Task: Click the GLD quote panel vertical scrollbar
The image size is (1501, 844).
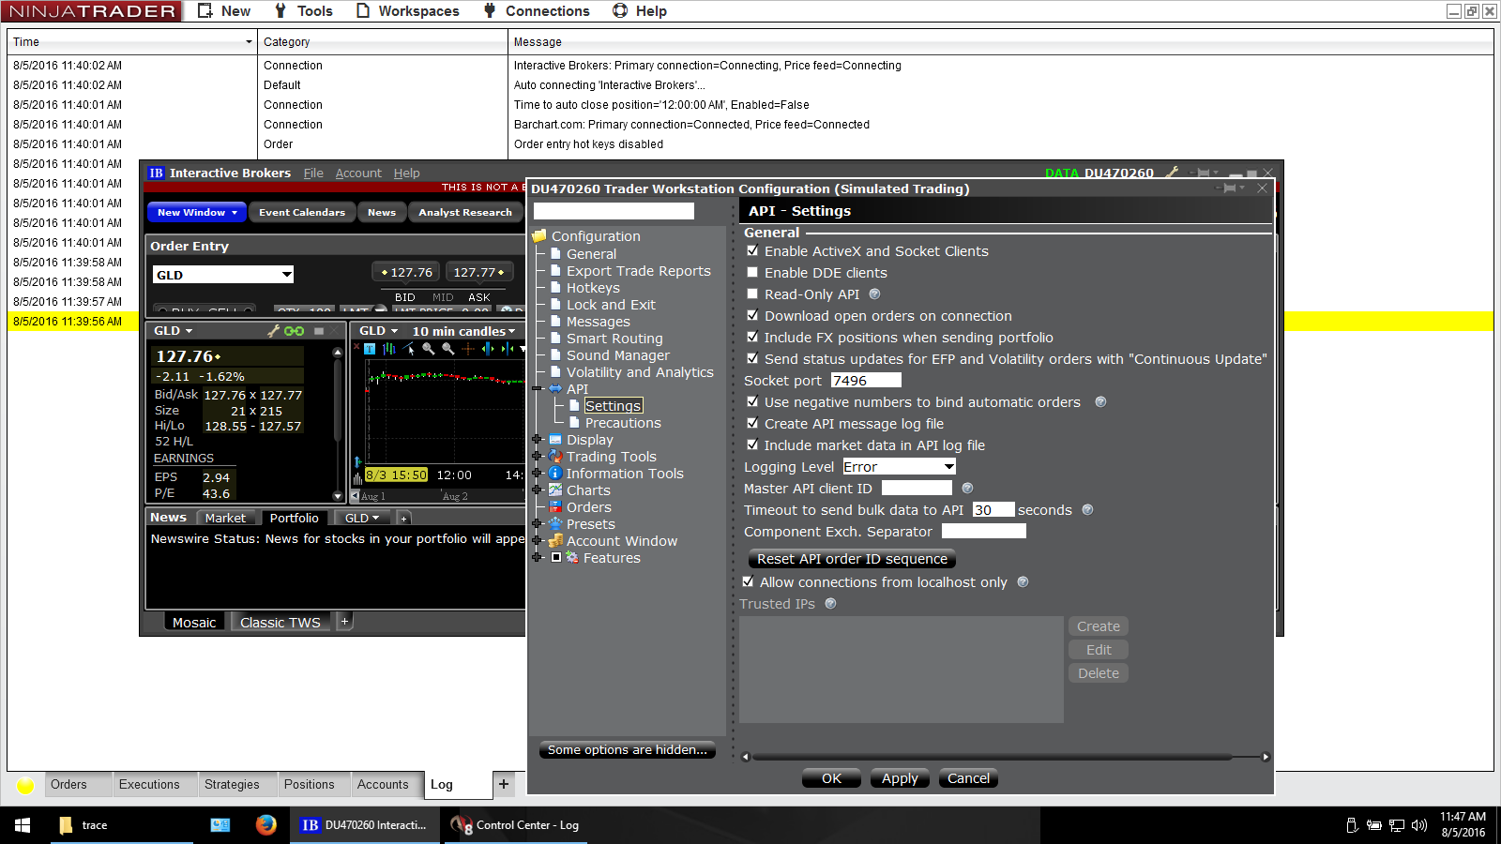Action: pos(338,424)
